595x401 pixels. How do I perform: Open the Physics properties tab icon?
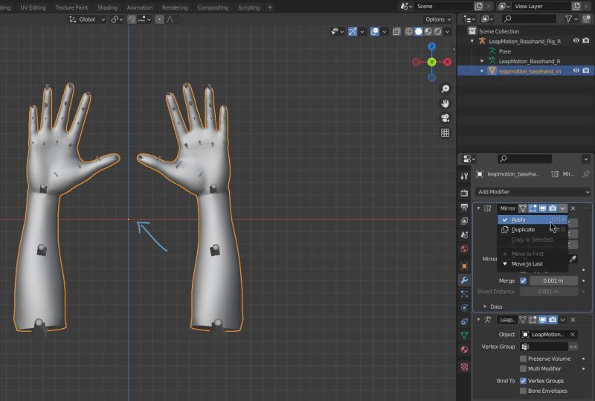pos(464,307)
